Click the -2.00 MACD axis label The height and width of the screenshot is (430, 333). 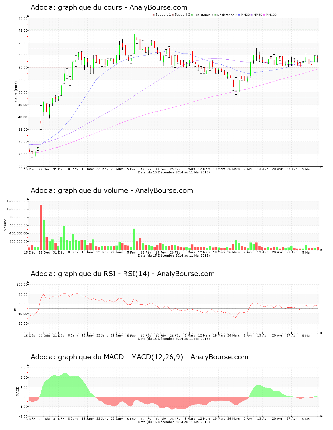point(24,416)
